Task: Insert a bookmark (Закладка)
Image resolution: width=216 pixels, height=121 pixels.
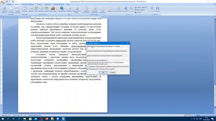Action: 69,9
